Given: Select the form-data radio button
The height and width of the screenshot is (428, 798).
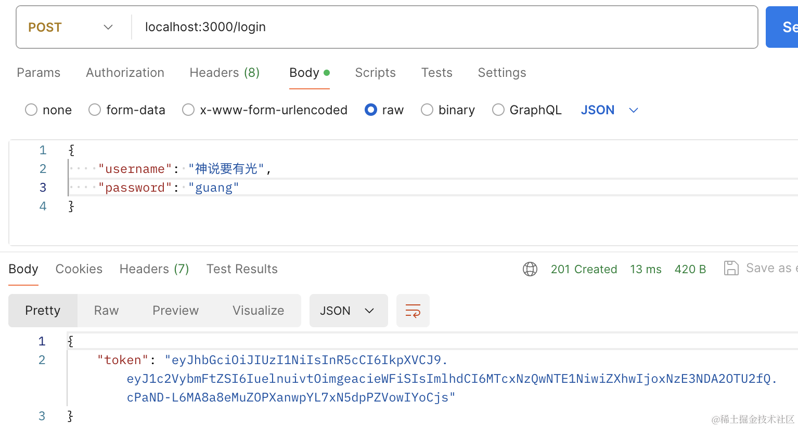Looking at the screenshot, I should [95, 110].
